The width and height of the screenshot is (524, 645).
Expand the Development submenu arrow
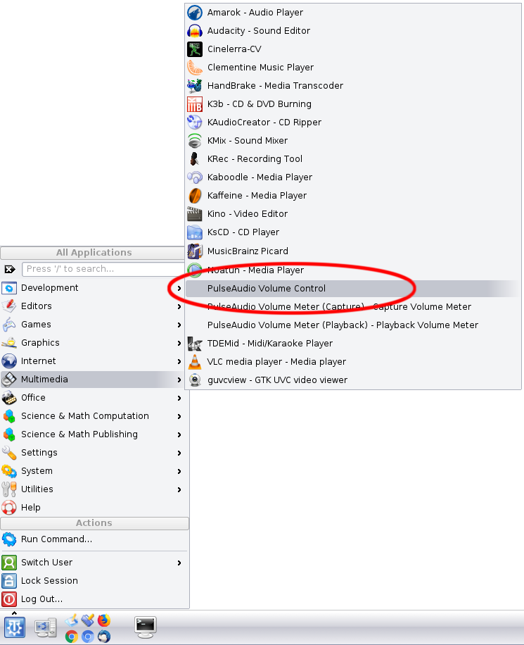point(179,289)
